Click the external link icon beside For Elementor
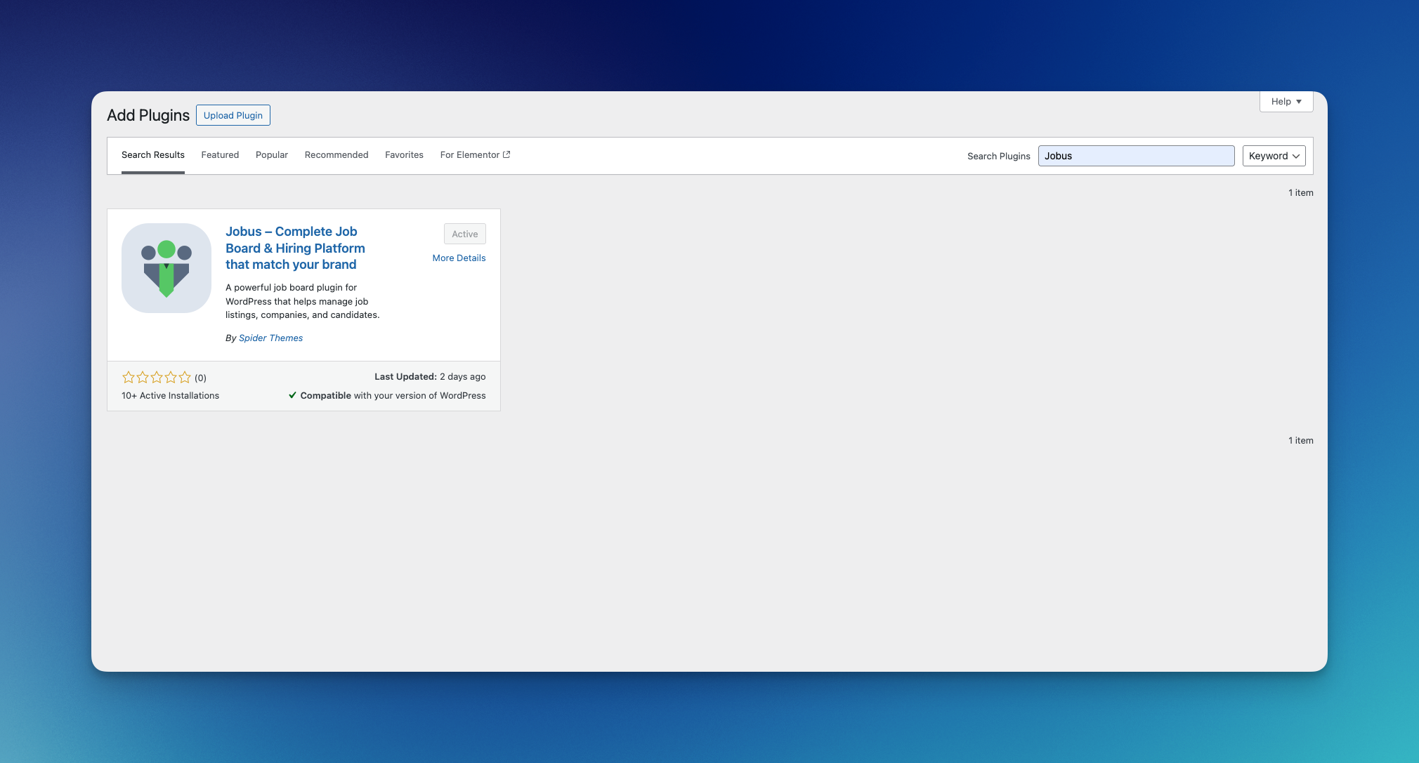Screen dimensions: 1419x763 pyautogui.click(x=506, y=154)
